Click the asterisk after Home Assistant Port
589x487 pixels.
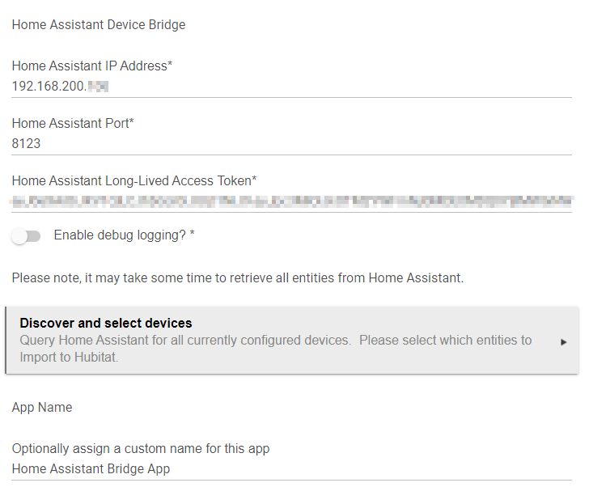pyautogui.click(x=131, y=123)
